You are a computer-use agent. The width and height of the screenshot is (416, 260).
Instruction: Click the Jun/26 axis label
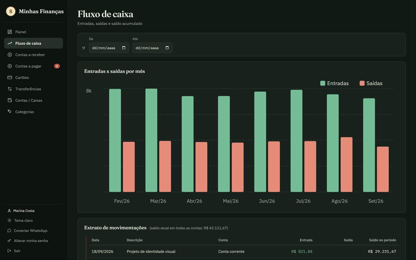(267, 201)
